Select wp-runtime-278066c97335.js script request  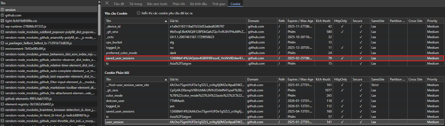pyautogui.click(x=26, y=26)
